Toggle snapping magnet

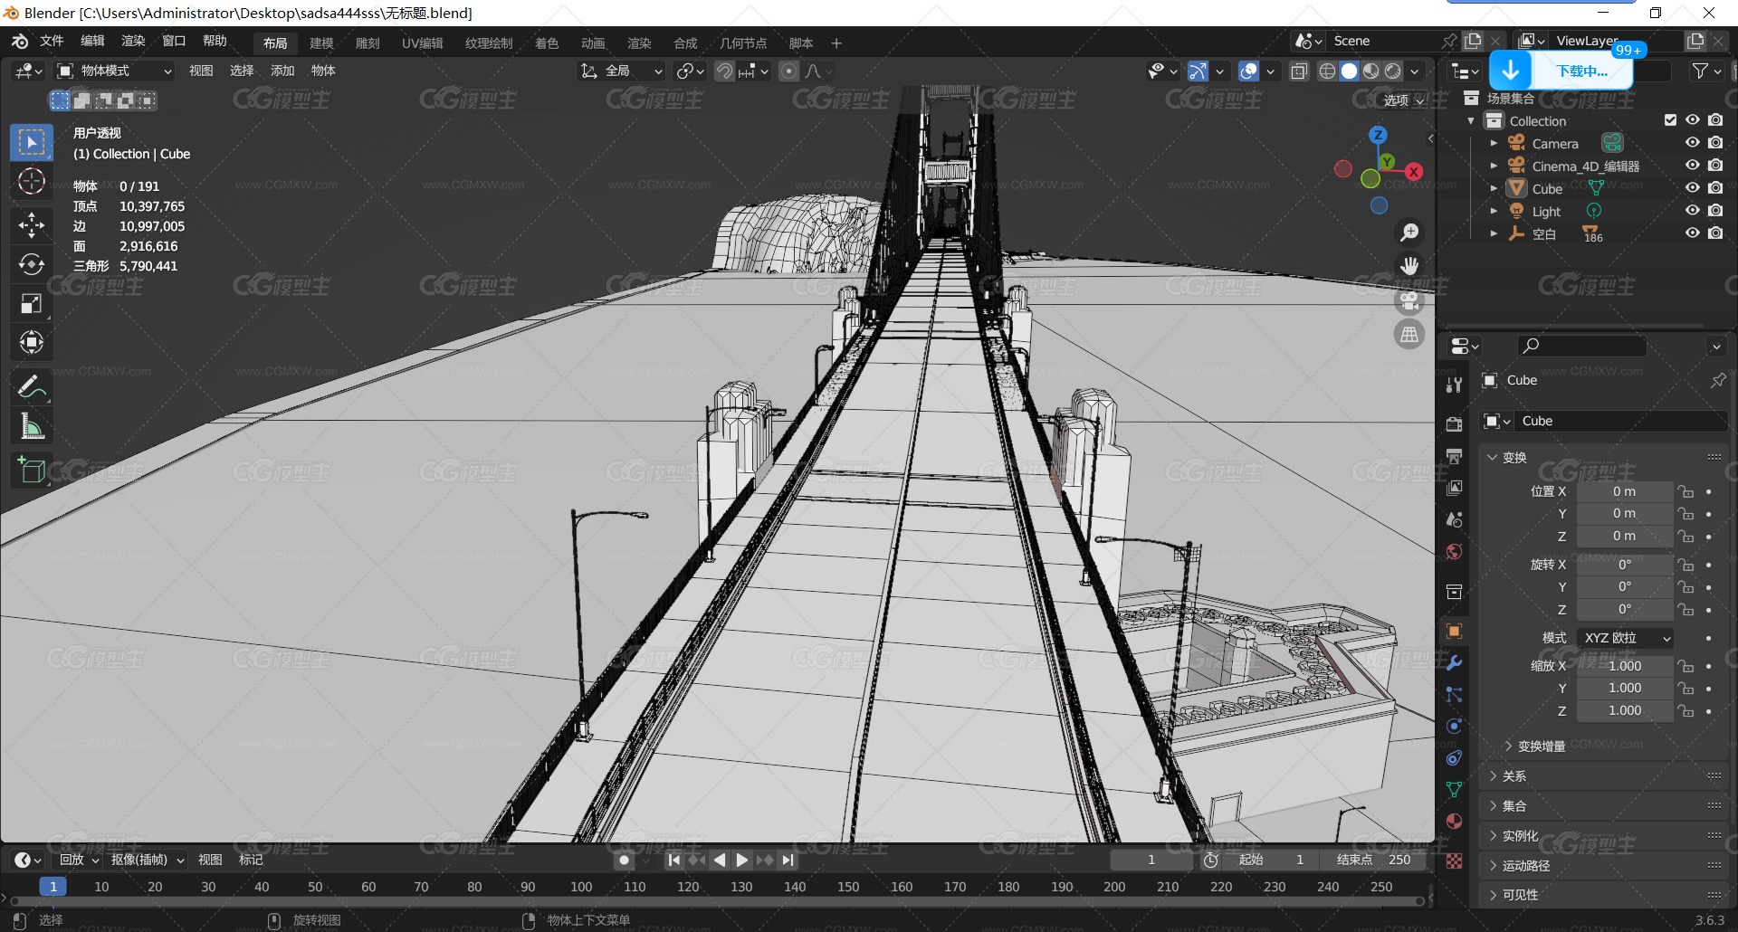tap(724, 71)
